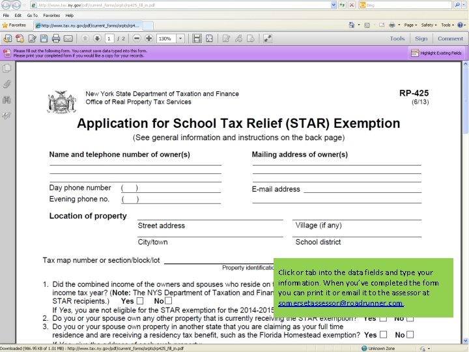
Task: Open the Favorites menu in menu bar
Action: point(51,15)
